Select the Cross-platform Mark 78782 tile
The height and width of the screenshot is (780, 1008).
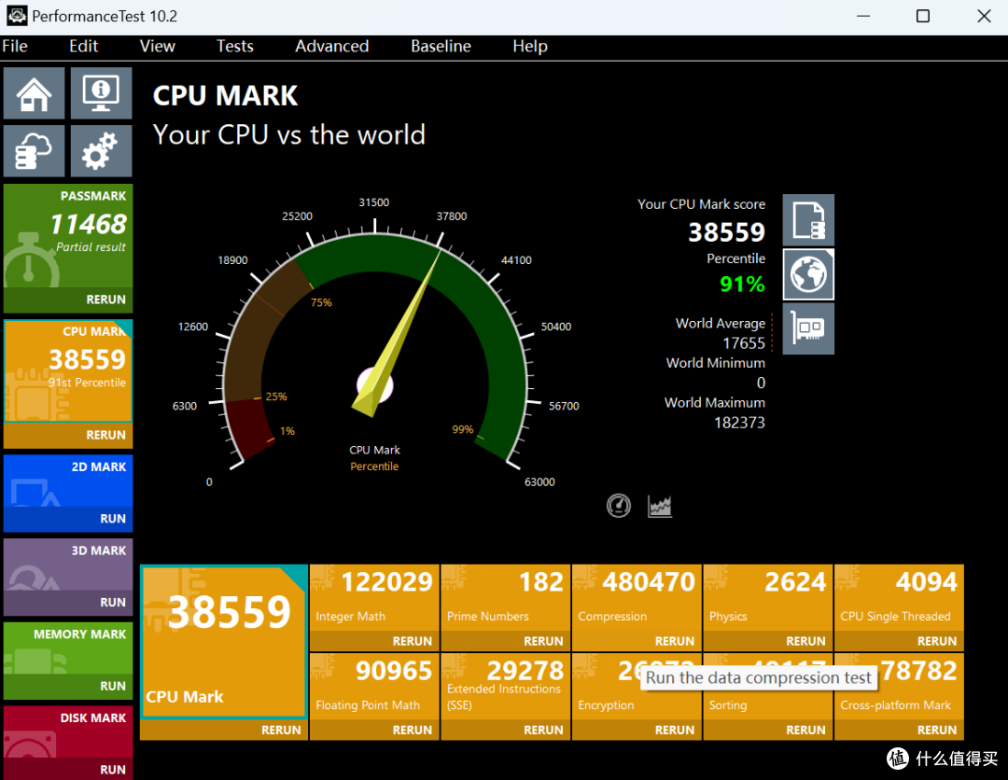point(899,686)
